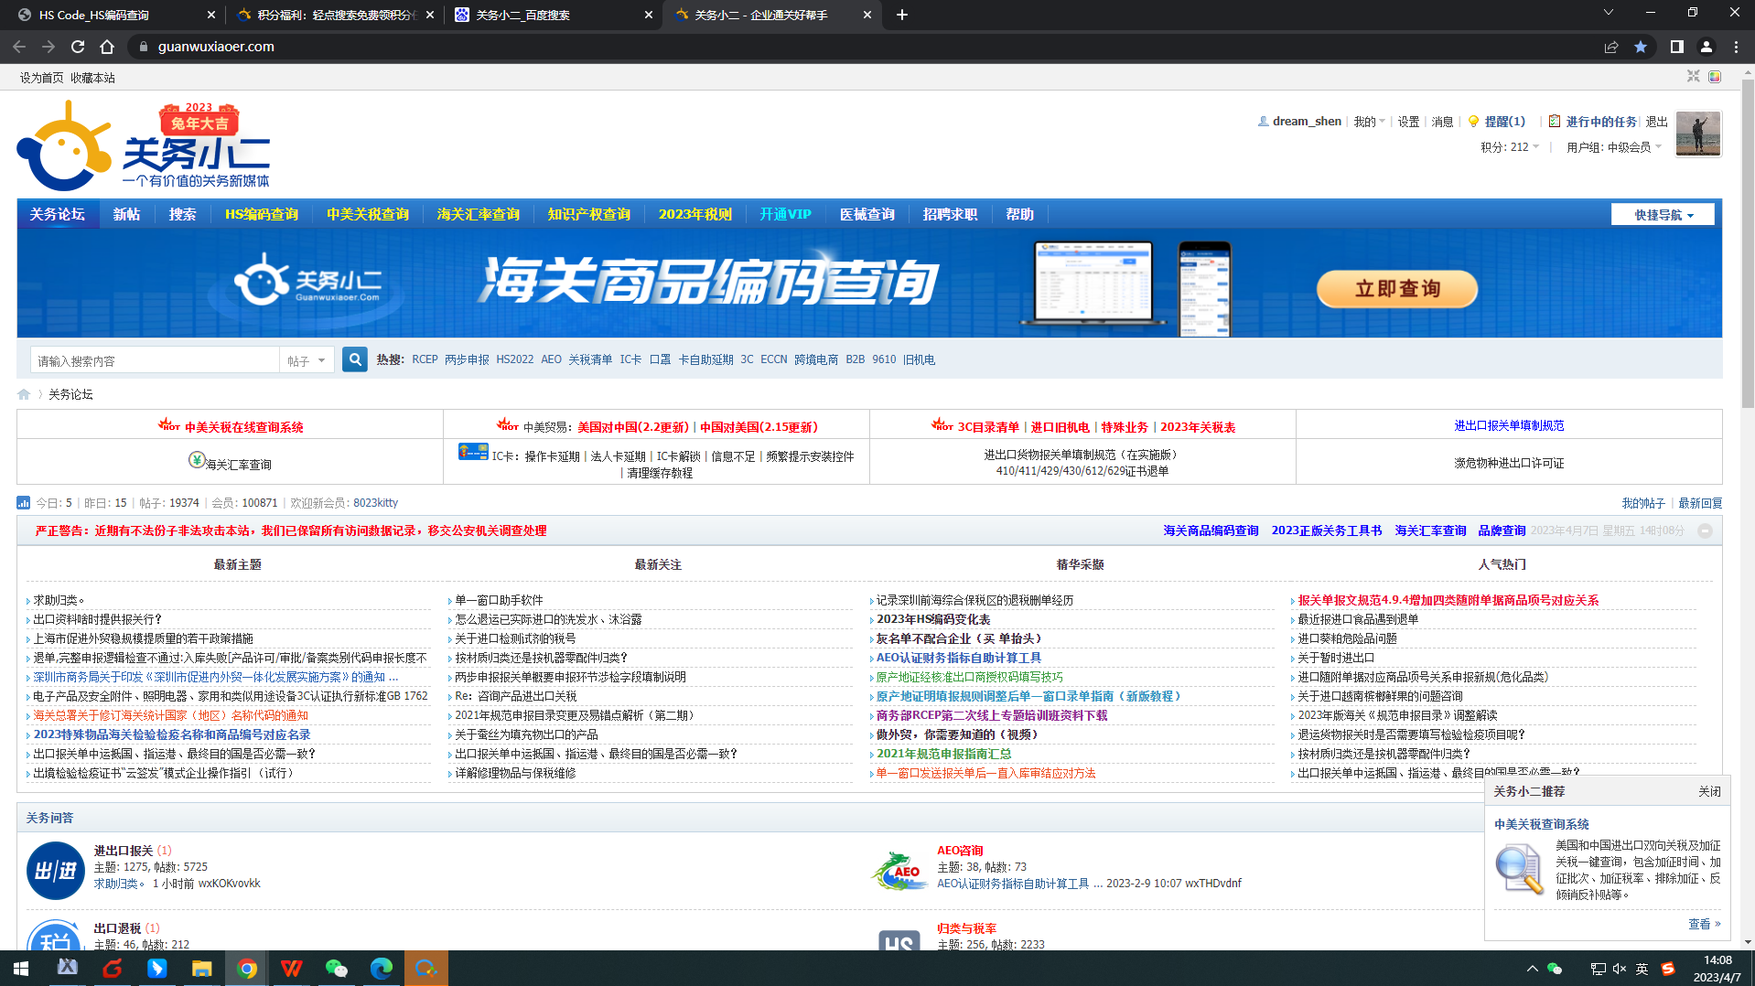Image resolution: width=1755 pixels, height=986 pixels.
Task: Open 2023年HS编码变化表 thread
Action: click(933, 619)
